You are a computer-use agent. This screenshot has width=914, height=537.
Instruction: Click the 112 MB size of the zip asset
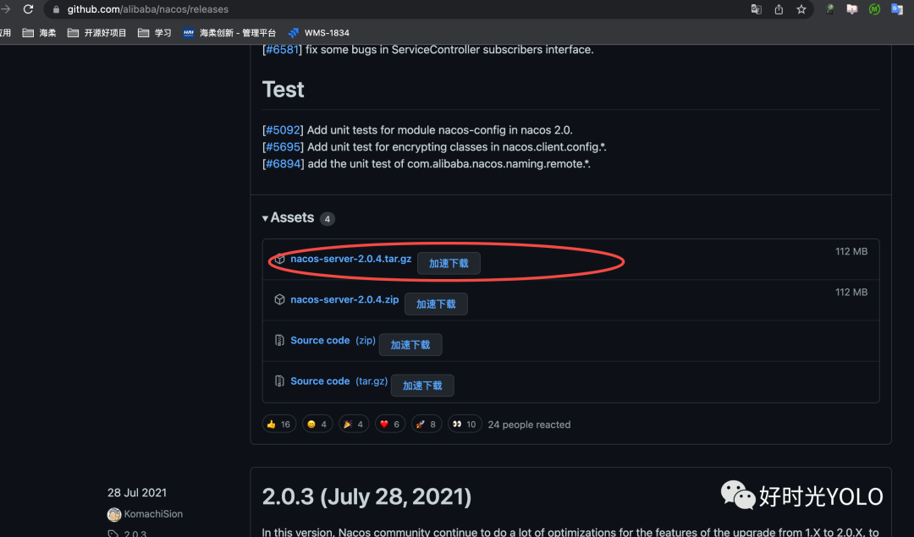click(x=851, y=293)
